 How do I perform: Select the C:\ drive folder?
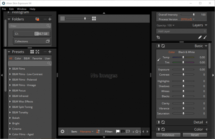pos(32,34)
